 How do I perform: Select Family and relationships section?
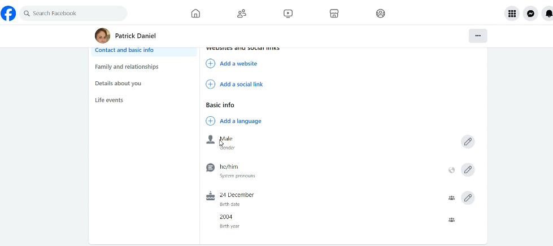click(x=127, y=67)
